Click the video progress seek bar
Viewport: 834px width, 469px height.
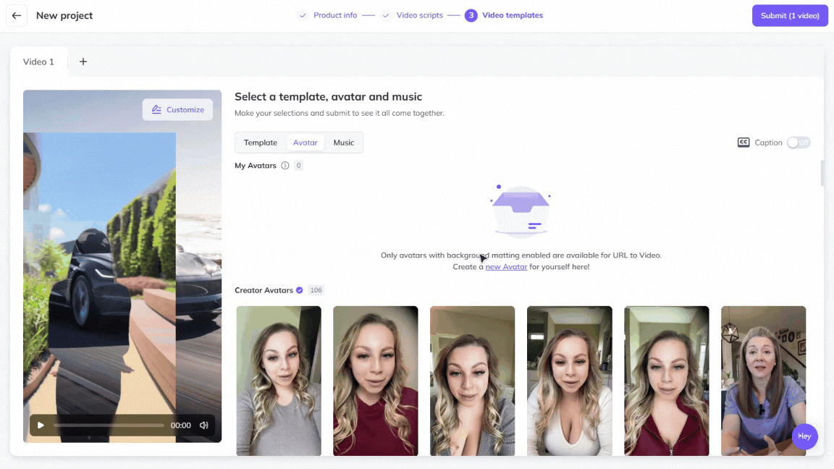109,426
